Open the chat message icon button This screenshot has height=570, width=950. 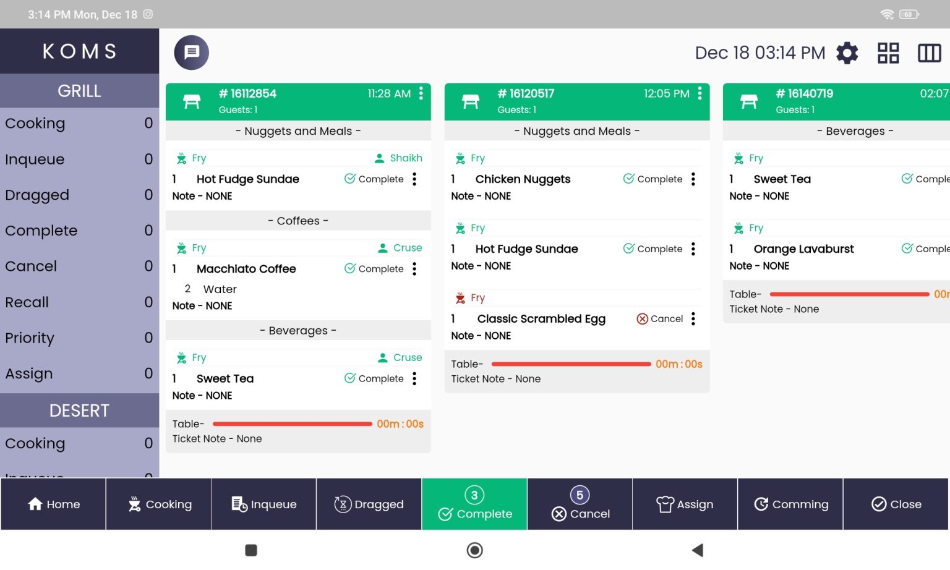[192, 53]
